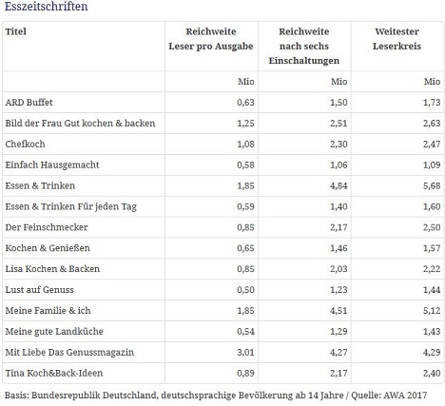Click the Der Feinschmecker title cell
The image size is (445, 406).
point(47,227)
